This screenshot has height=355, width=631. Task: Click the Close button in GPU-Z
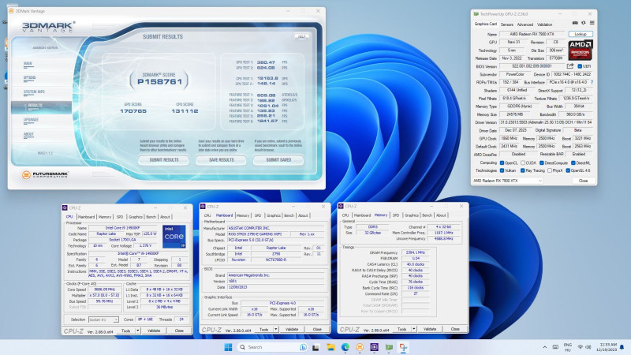click(583, 181)
